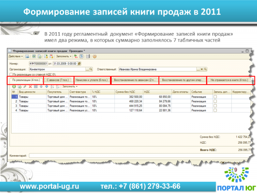Click the % НДС column header
The image size is (257, 193).
[103, 92]
